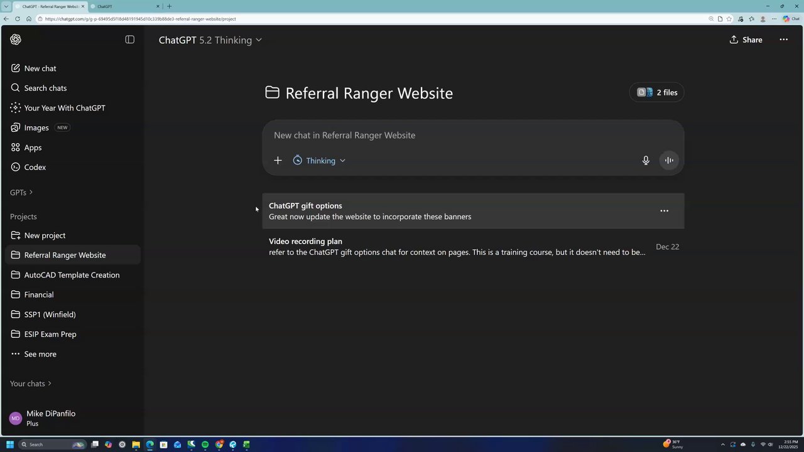Open the browser Favorites list icon
Viewport: 804px width, 452px height.
(x=752, y=19)
